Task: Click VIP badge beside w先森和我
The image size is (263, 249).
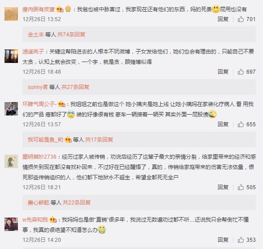Action: pos(53,219)
